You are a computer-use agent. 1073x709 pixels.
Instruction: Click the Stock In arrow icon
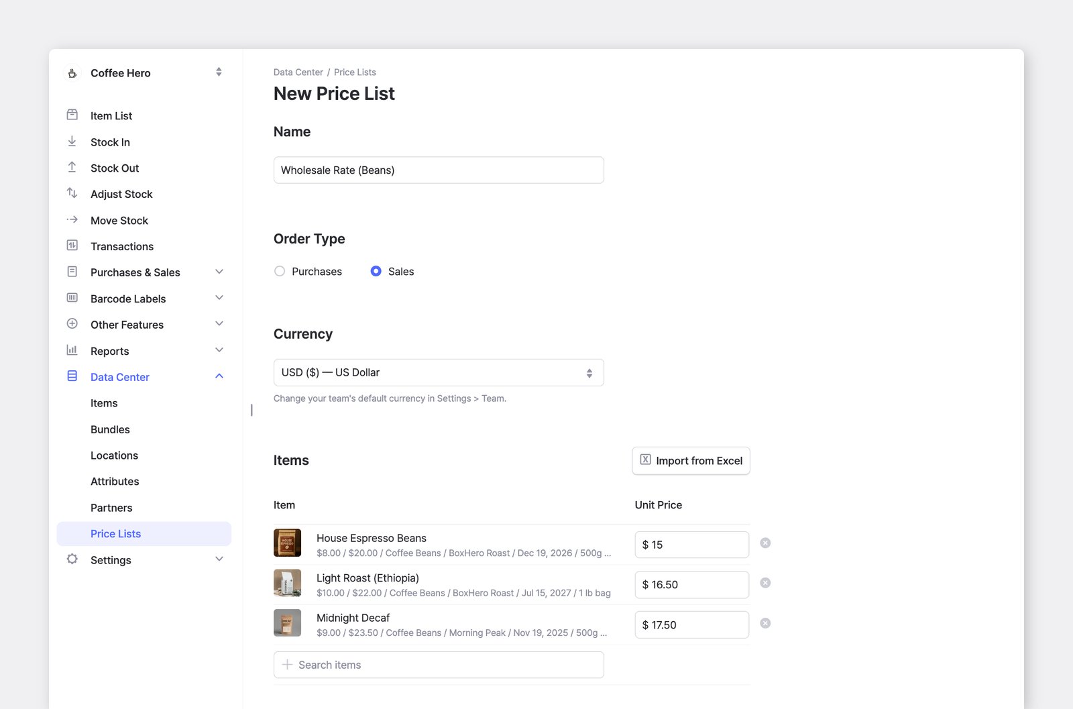pyautogui.click(x=72, y=142)
